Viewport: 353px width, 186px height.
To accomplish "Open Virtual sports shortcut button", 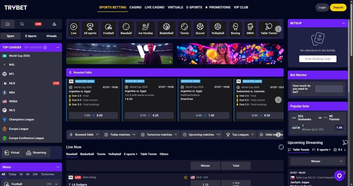I will pos(12,153).
